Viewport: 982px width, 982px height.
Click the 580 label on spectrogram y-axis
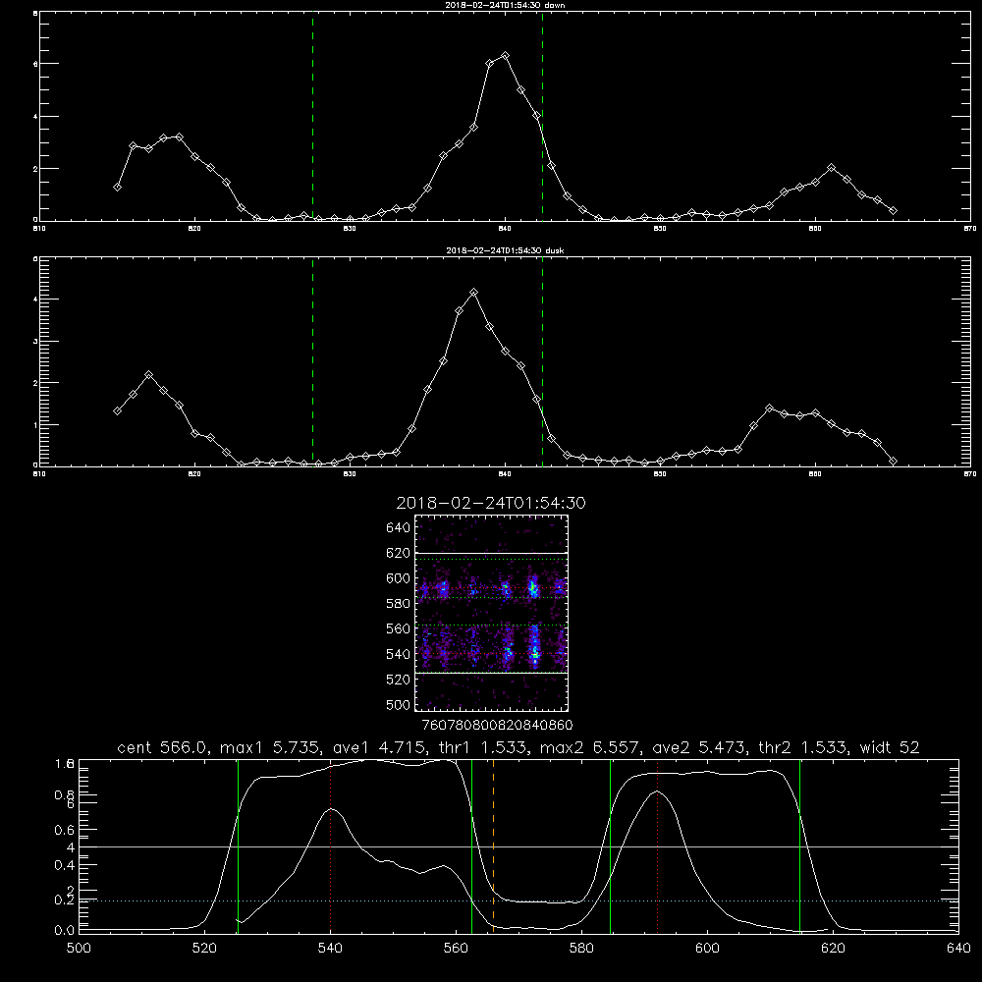click(399, 604)
